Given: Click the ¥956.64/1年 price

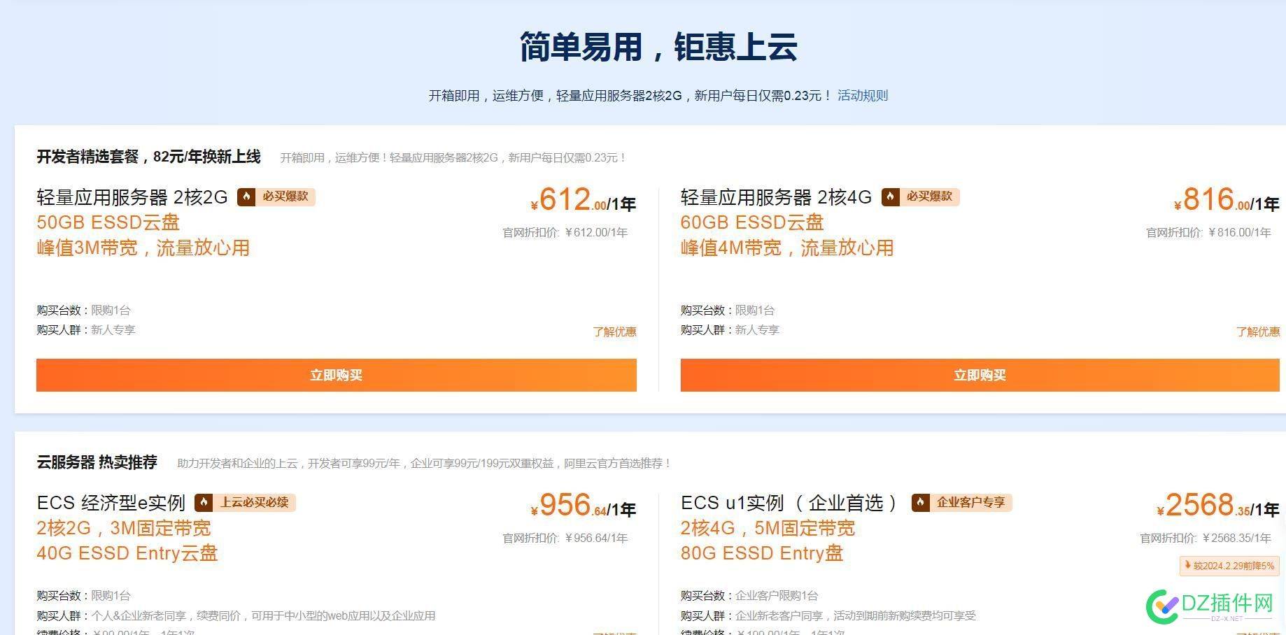Looking at the screenshot, I should click(x=583, y=506).
